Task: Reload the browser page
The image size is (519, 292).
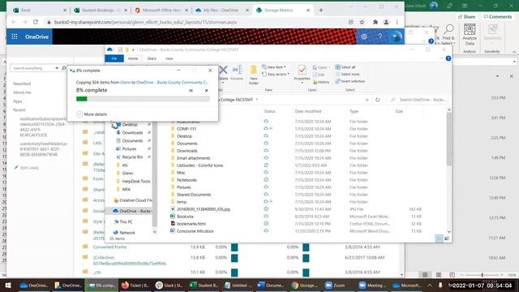Action: (x=36, y=22)
